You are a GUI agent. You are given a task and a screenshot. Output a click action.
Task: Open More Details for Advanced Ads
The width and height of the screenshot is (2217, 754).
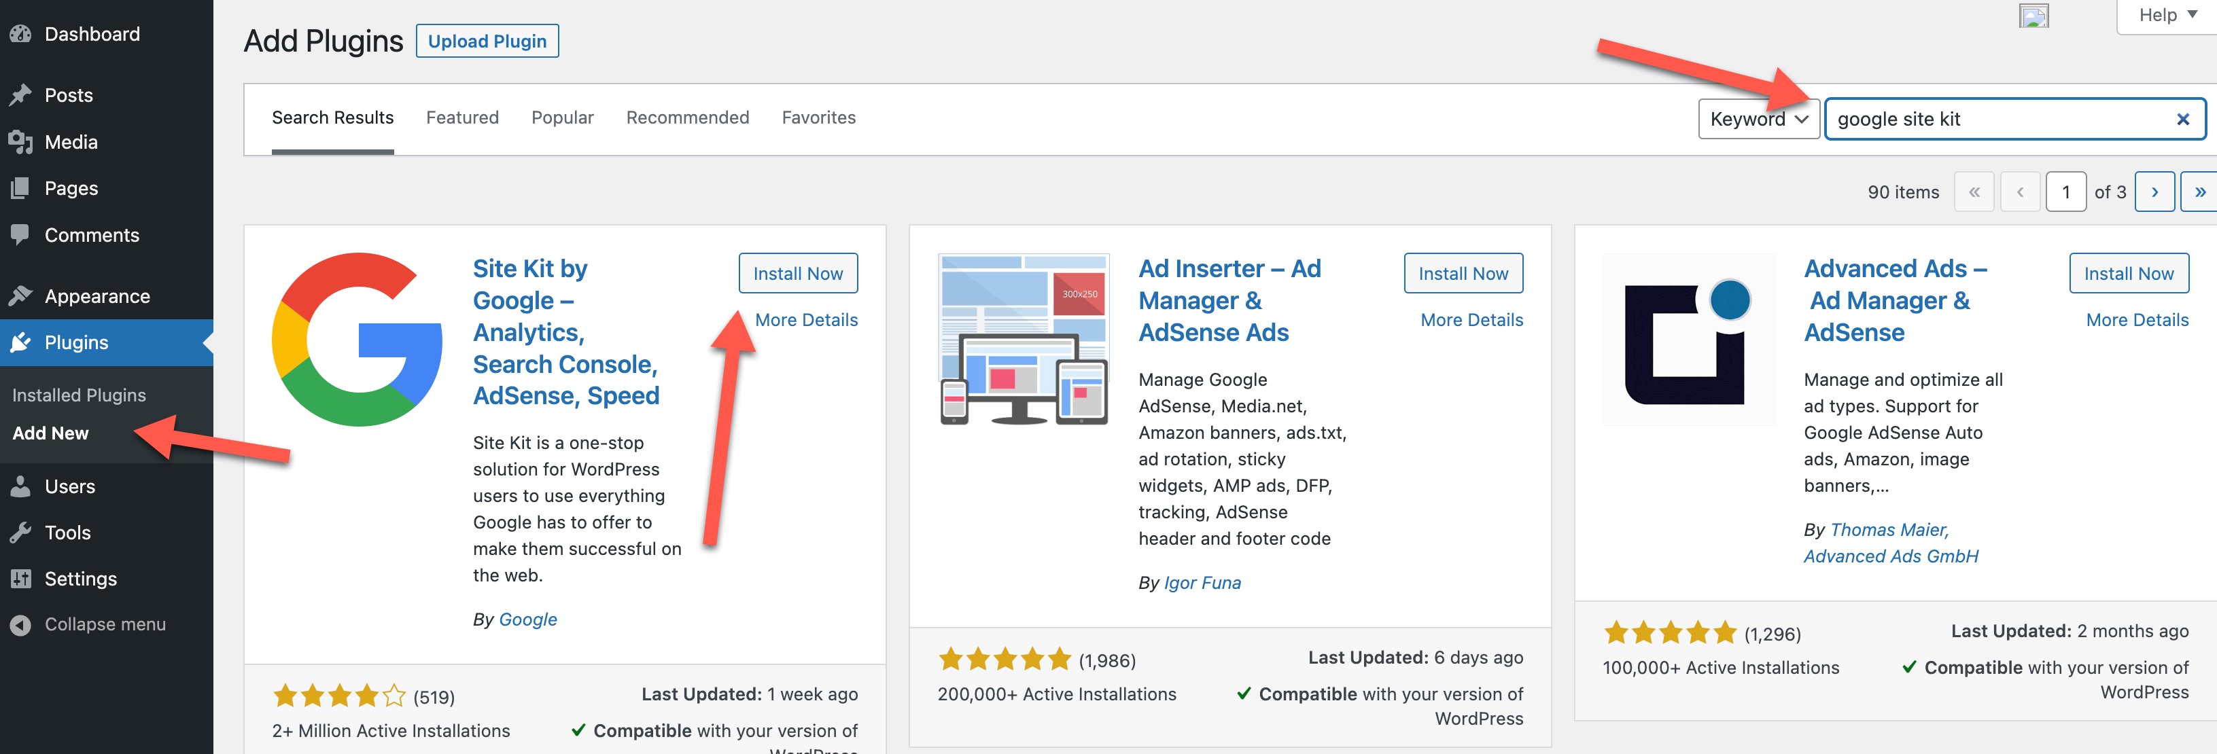coord(2137,320)
